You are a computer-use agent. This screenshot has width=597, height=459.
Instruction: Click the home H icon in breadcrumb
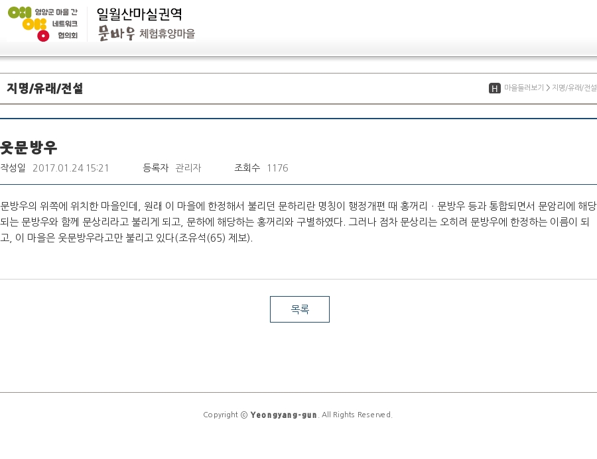pos(495,88)
